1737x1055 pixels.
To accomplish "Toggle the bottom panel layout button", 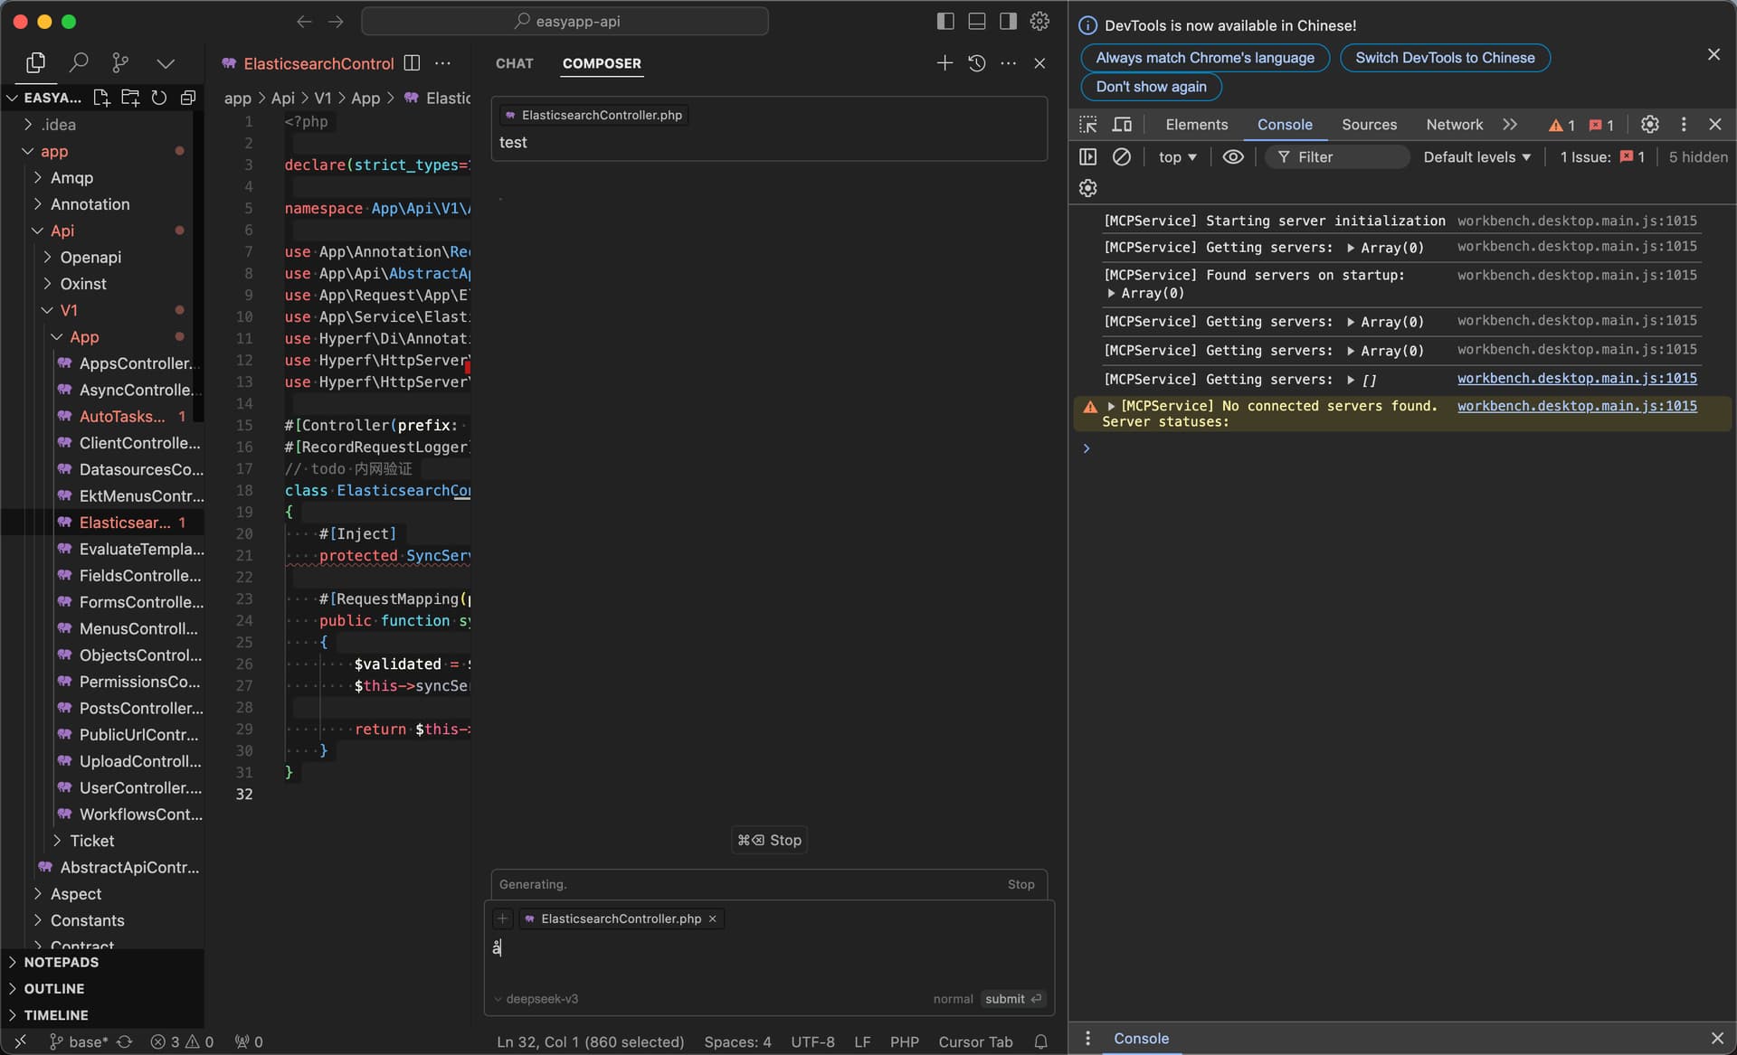I will pos(977,21).
